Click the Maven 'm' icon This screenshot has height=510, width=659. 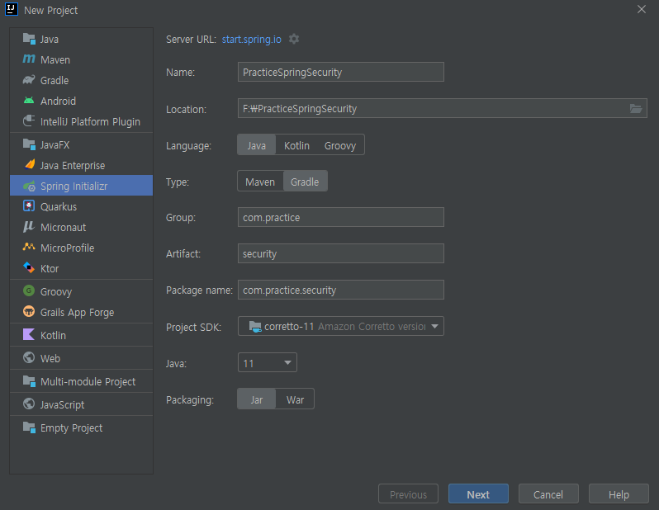click(x=29, y=59)
